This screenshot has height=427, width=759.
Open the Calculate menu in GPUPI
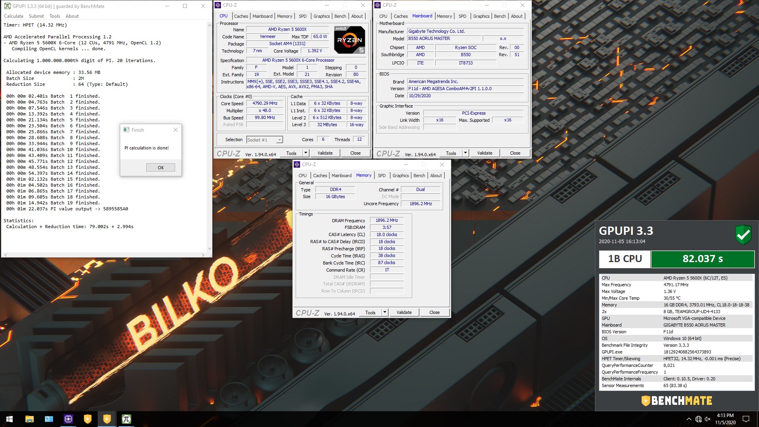pyautogui.click(x=13, y=16)
